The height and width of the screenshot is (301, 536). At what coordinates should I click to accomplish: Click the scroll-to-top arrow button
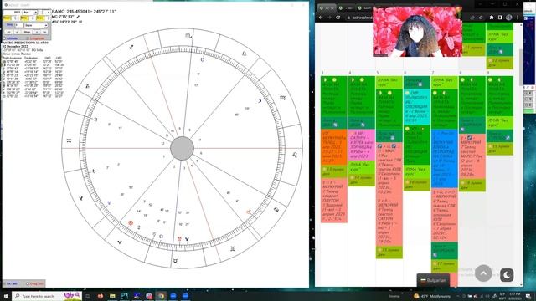pos(483,273)
